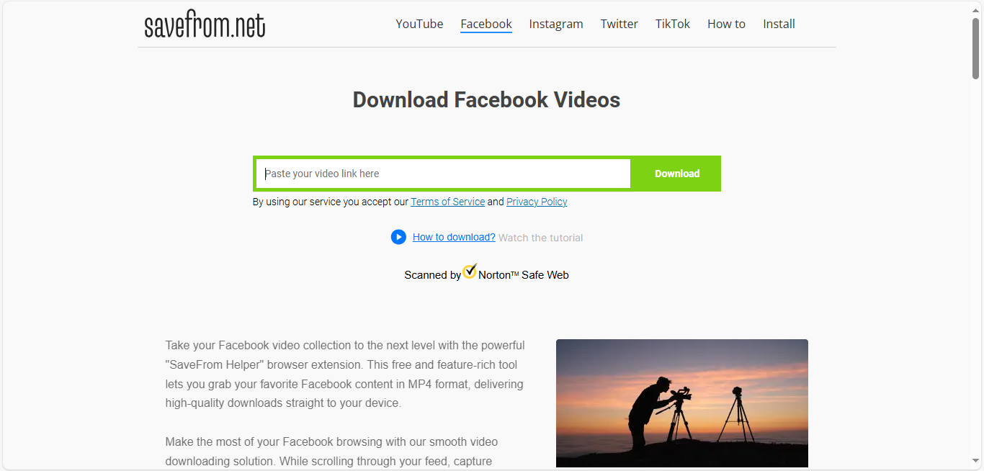Image resolution: width=984 pixels, height=471 pixels.
Task: Click the photographer silhouette sunset image
Action: (x=682, y=403)
